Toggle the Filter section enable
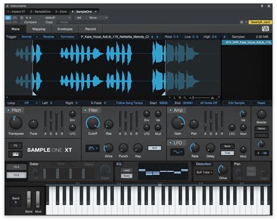 click(x=85, y=110)
